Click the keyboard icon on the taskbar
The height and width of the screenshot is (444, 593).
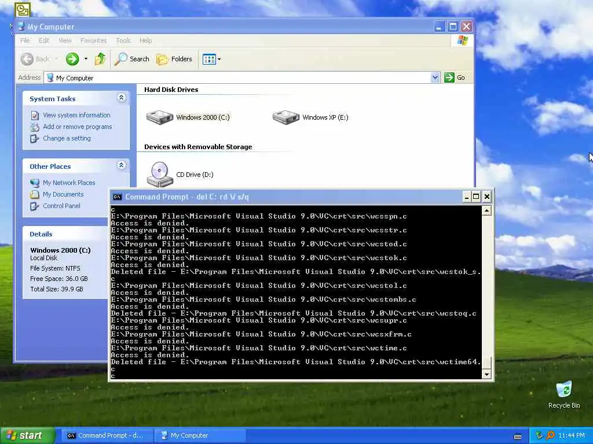tap(518, 437)
